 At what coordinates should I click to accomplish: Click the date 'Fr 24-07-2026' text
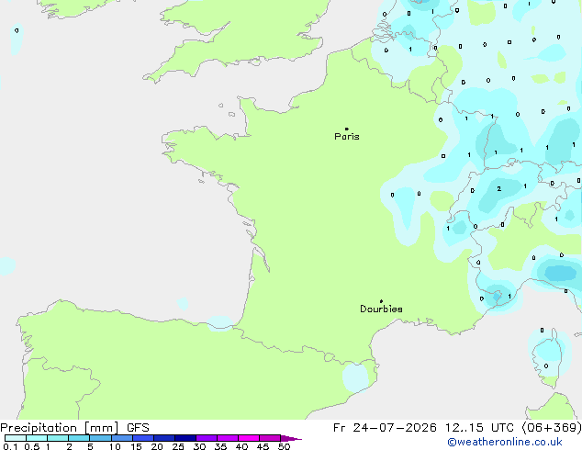385,428
